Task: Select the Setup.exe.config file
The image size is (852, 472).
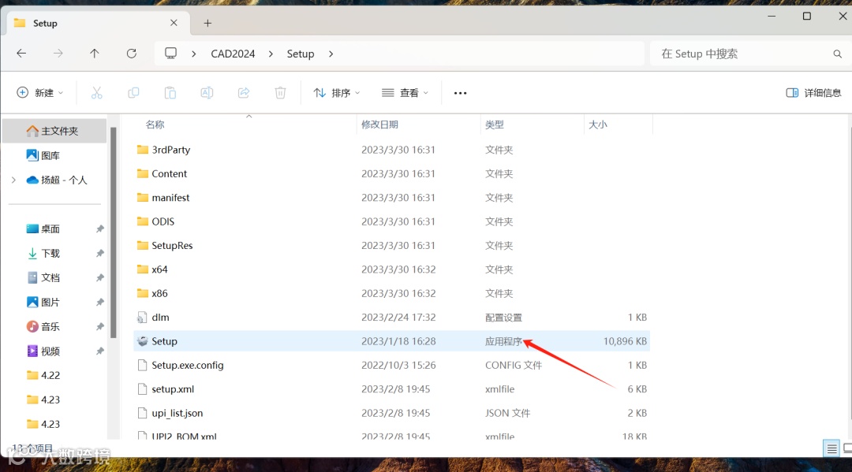Action: (x=392, y=365)
